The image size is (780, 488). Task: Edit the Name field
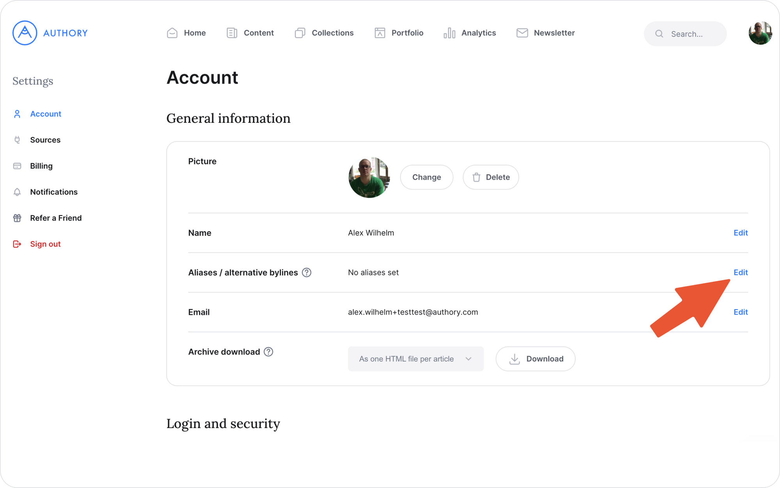[x=741, y=233]
